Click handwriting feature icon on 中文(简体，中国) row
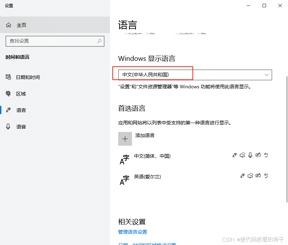 (x=258, y=155)
